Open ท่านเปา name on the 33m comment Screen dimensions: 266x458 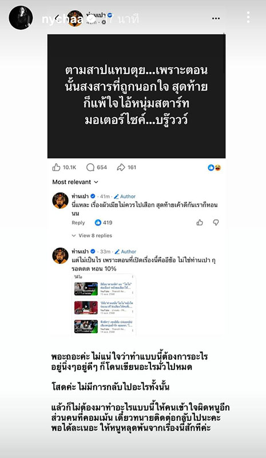(x=80, y=251)
